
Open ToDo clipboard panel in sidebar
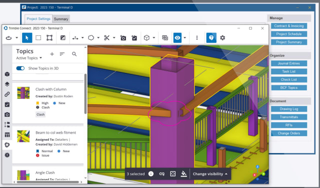[7, 105]
